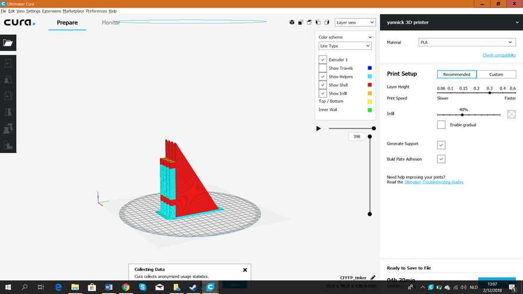Open the Line Type dropdown
This screenshot has width=523, height=294.
pyautogui.click(x=345, y=46)
